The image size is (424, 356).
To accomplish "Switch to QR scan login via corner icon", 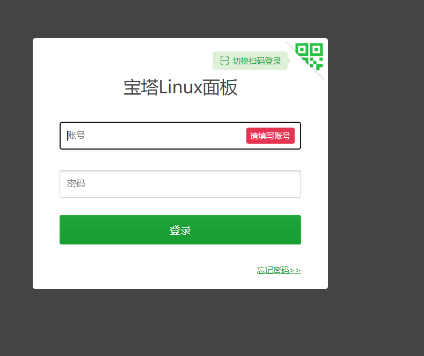I will tap(309, 56).
